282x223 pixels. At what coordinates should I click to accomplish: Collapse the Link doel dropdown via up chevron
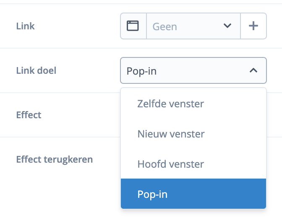(x=253, y=70)
